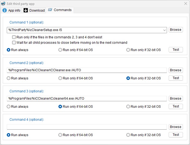Select 'Run always' for Command 2

[8, 78]
